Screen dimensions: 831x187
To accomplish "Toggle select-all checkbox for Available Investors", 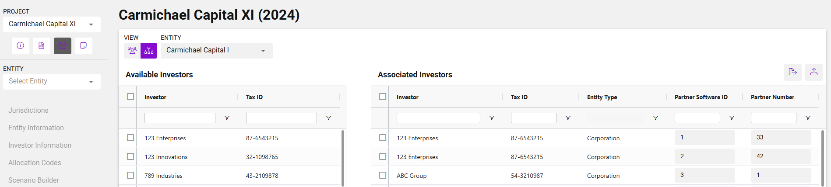I will (130, 97).
